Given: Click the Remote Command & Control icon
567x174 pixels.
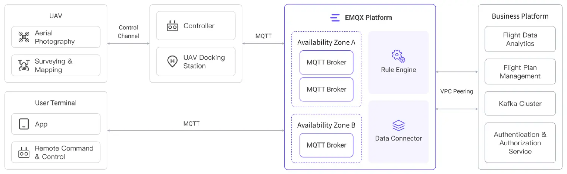Looking at the screenshot, I should (24, 152).
